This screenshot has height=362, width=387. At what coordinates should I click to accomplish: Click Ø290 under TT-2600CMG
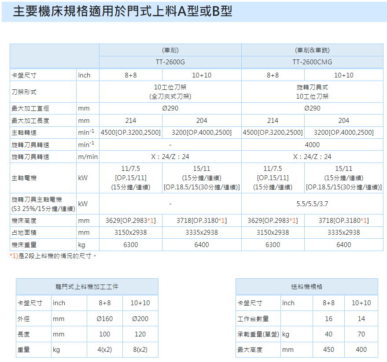coord(312,108)
